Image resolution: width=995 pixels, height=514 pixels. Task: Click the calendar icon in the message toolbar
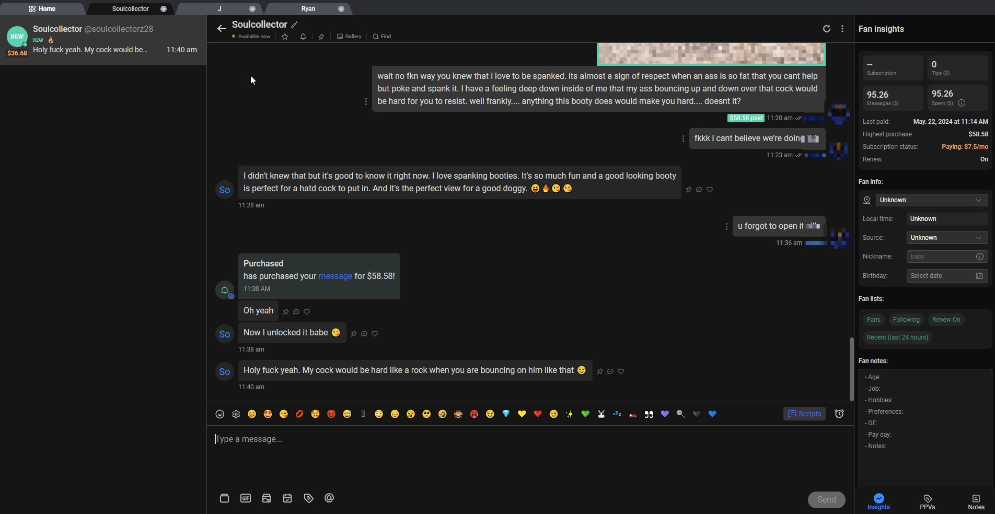tap(287, 498)
